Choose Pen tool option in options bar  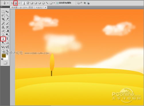click(x=24, y=3)
